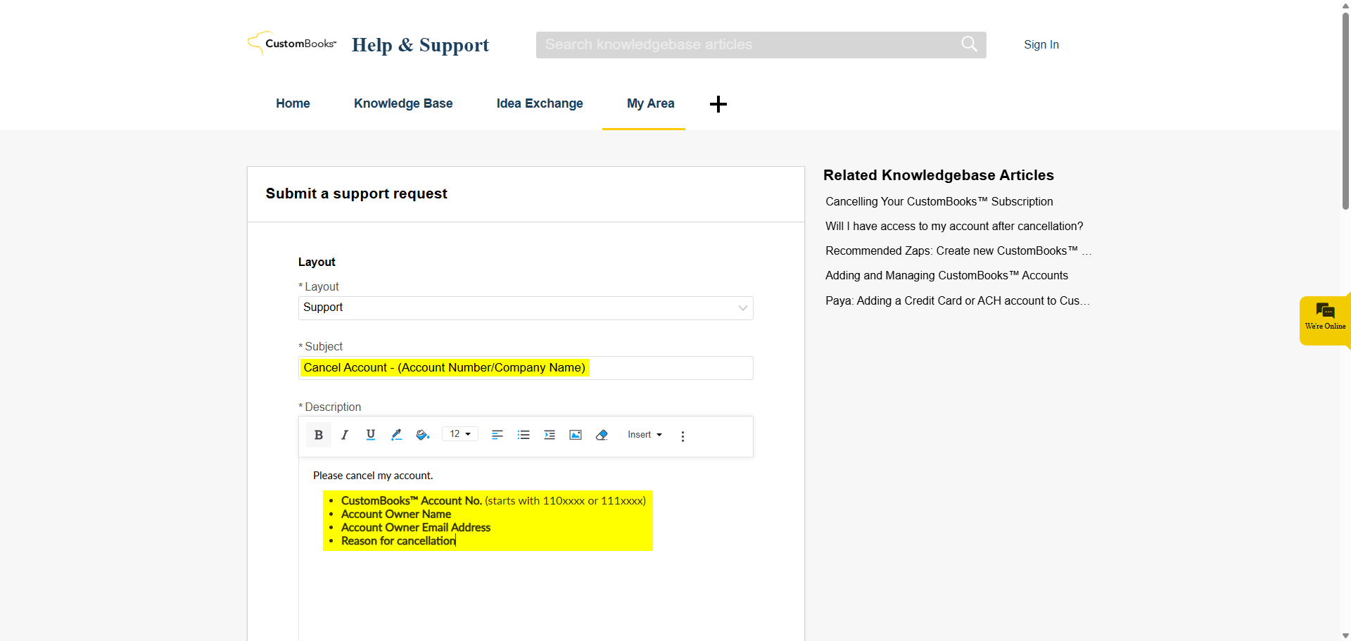Increase indent using the indent icon
This screenshot has height=641, width=1351.
550,435
